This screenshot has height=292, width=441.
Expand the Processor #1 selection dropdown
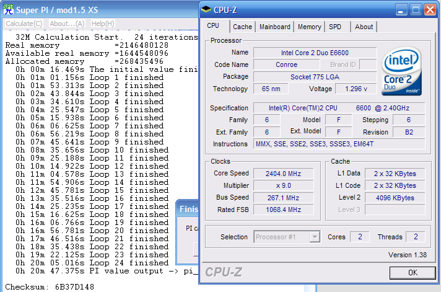pyautogui.click(x=315, y=237)
